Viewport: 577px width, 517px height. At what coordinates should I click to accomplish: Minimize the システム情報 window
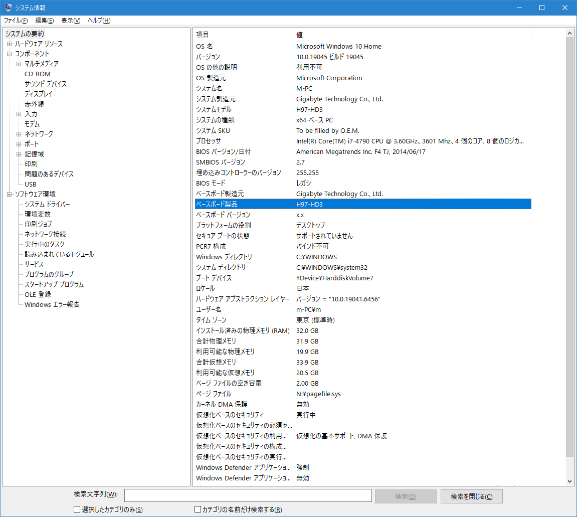[x=519, y=8]
